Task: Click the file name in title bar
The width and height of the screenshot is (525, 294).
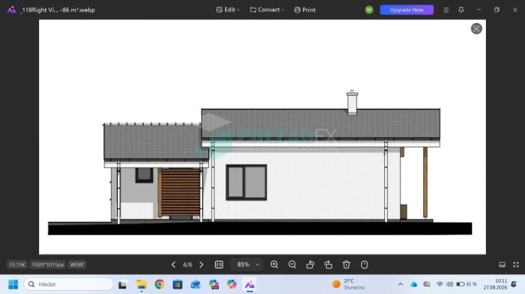Action: pyautogui.click(x=57, y=10)
